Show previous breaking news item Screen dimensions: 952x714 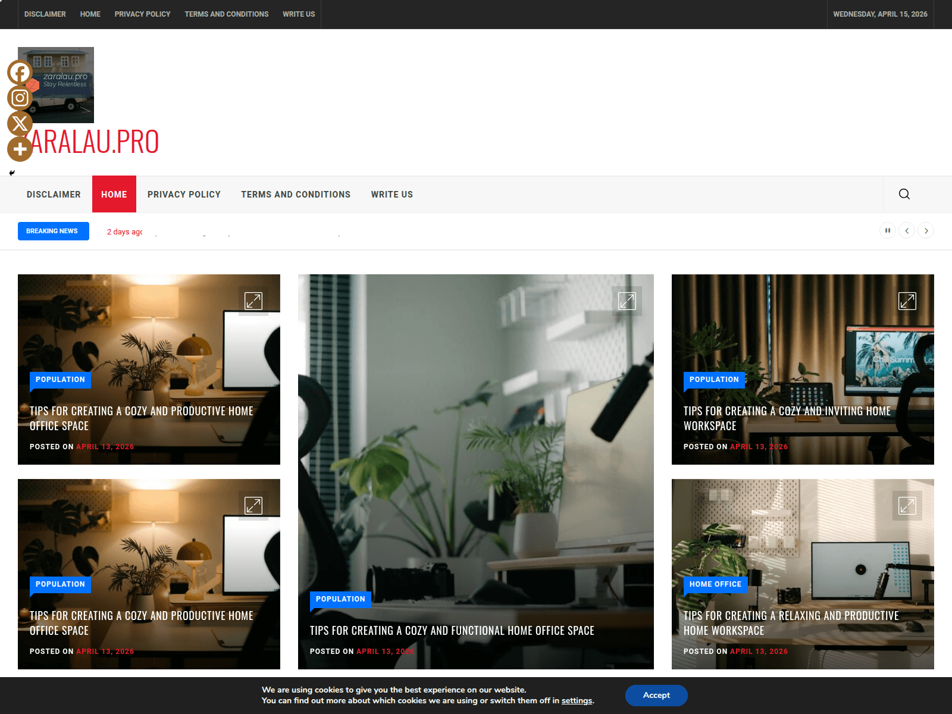click(x=907, y=231)
